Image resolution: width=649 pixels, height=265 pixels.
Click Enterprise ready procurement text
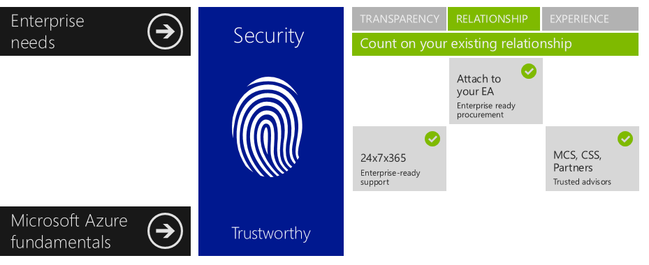click(x=486, y=110)
